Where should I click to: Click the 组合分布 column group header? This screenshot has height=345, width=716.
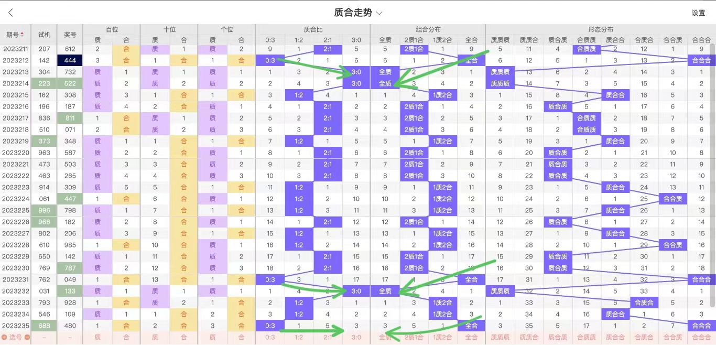[x=428, y=29]
